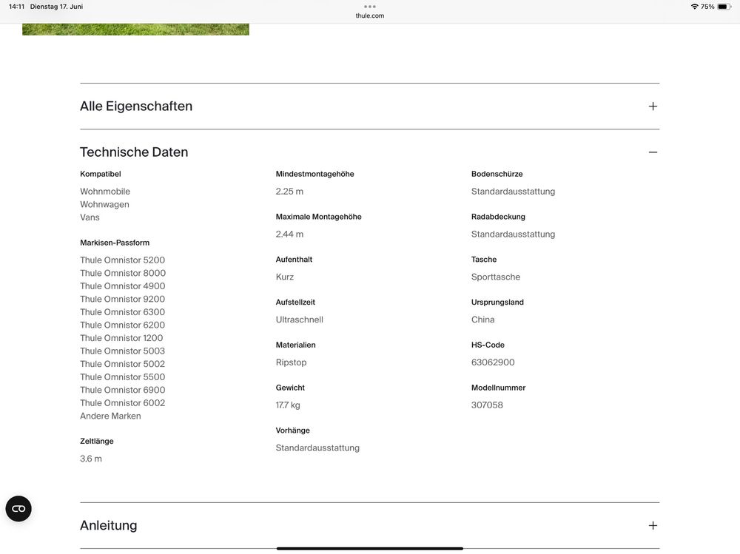Click the Ursprungsland label
Screen dimensions: 740x554
pyautogui.click(x=497, y=302)
